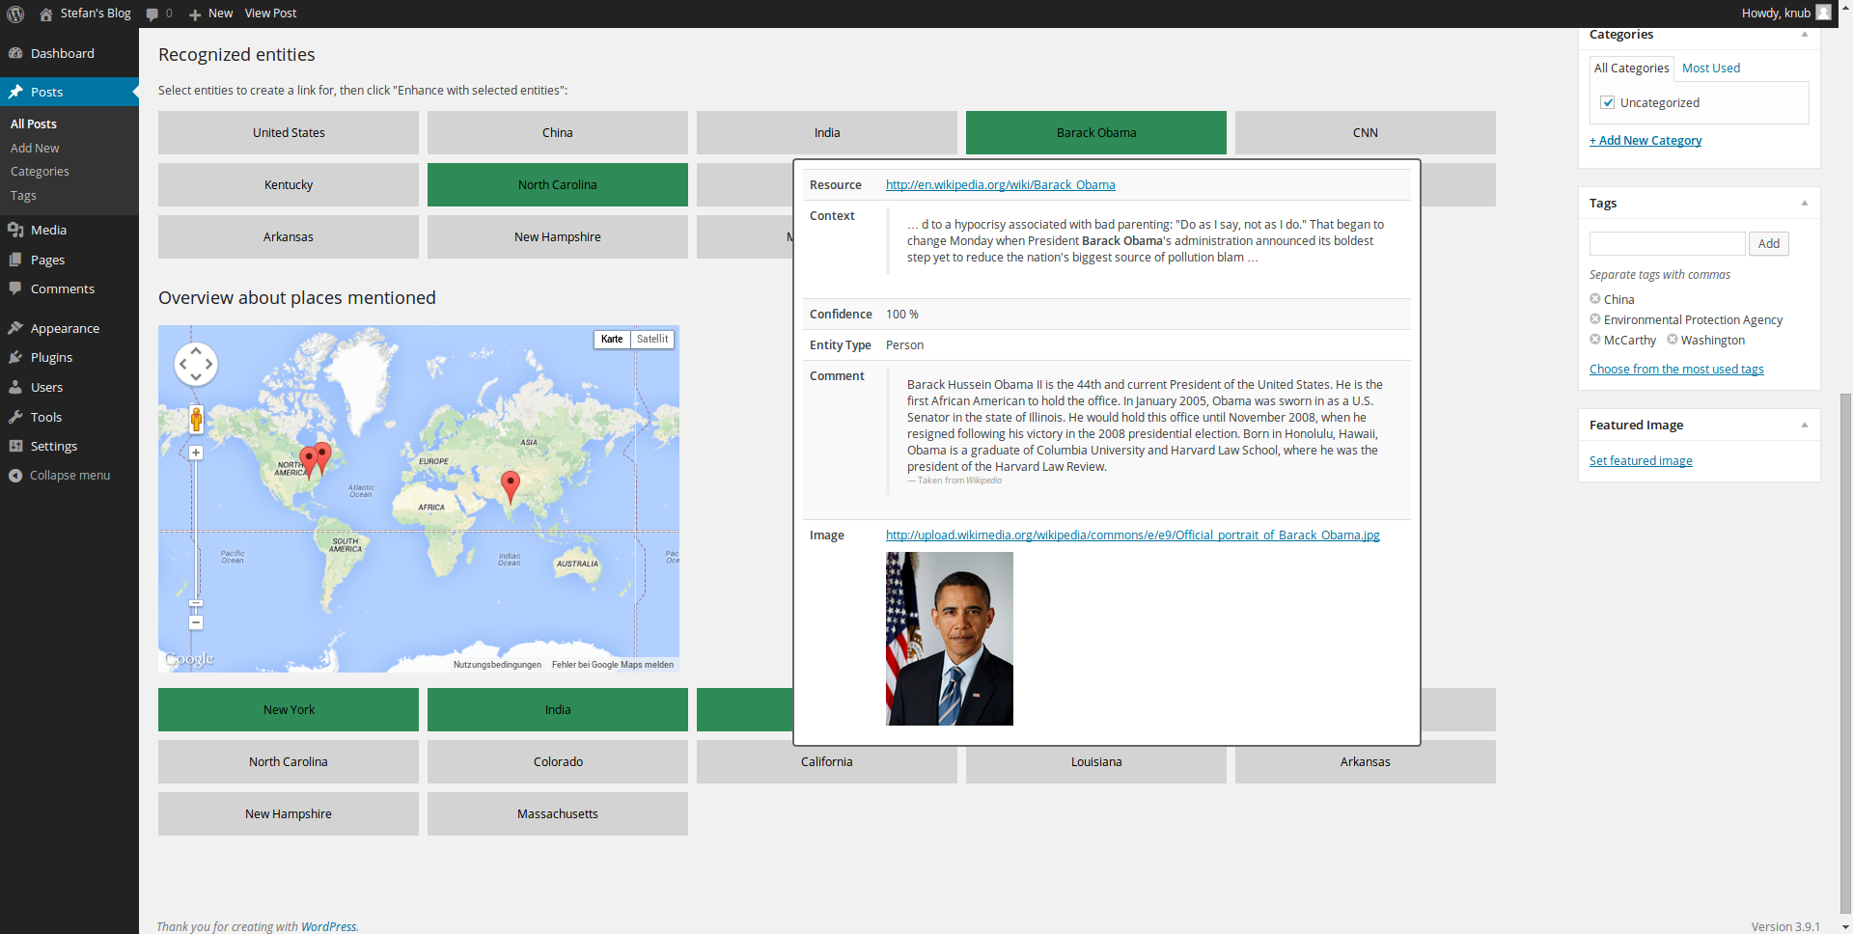The width and height of the screenshot is (1853, 934).
Task: Zoom in on the map with plus button
Action: click(196, 453)
